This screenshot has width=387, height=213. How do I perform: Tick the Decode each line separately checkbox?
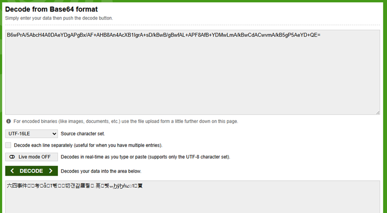coord(8,145)
